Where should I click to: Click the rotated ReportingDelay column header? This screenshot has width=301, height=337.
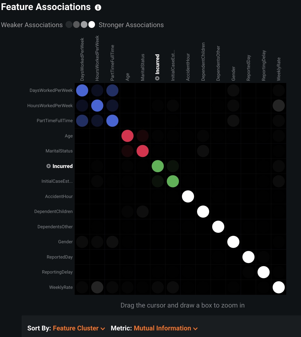pos(264,65)
